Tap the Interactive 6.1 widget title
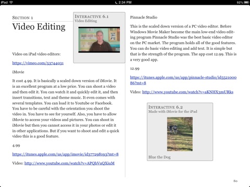The height and width of the screenshot is (187, 250). tap(92, 17)
